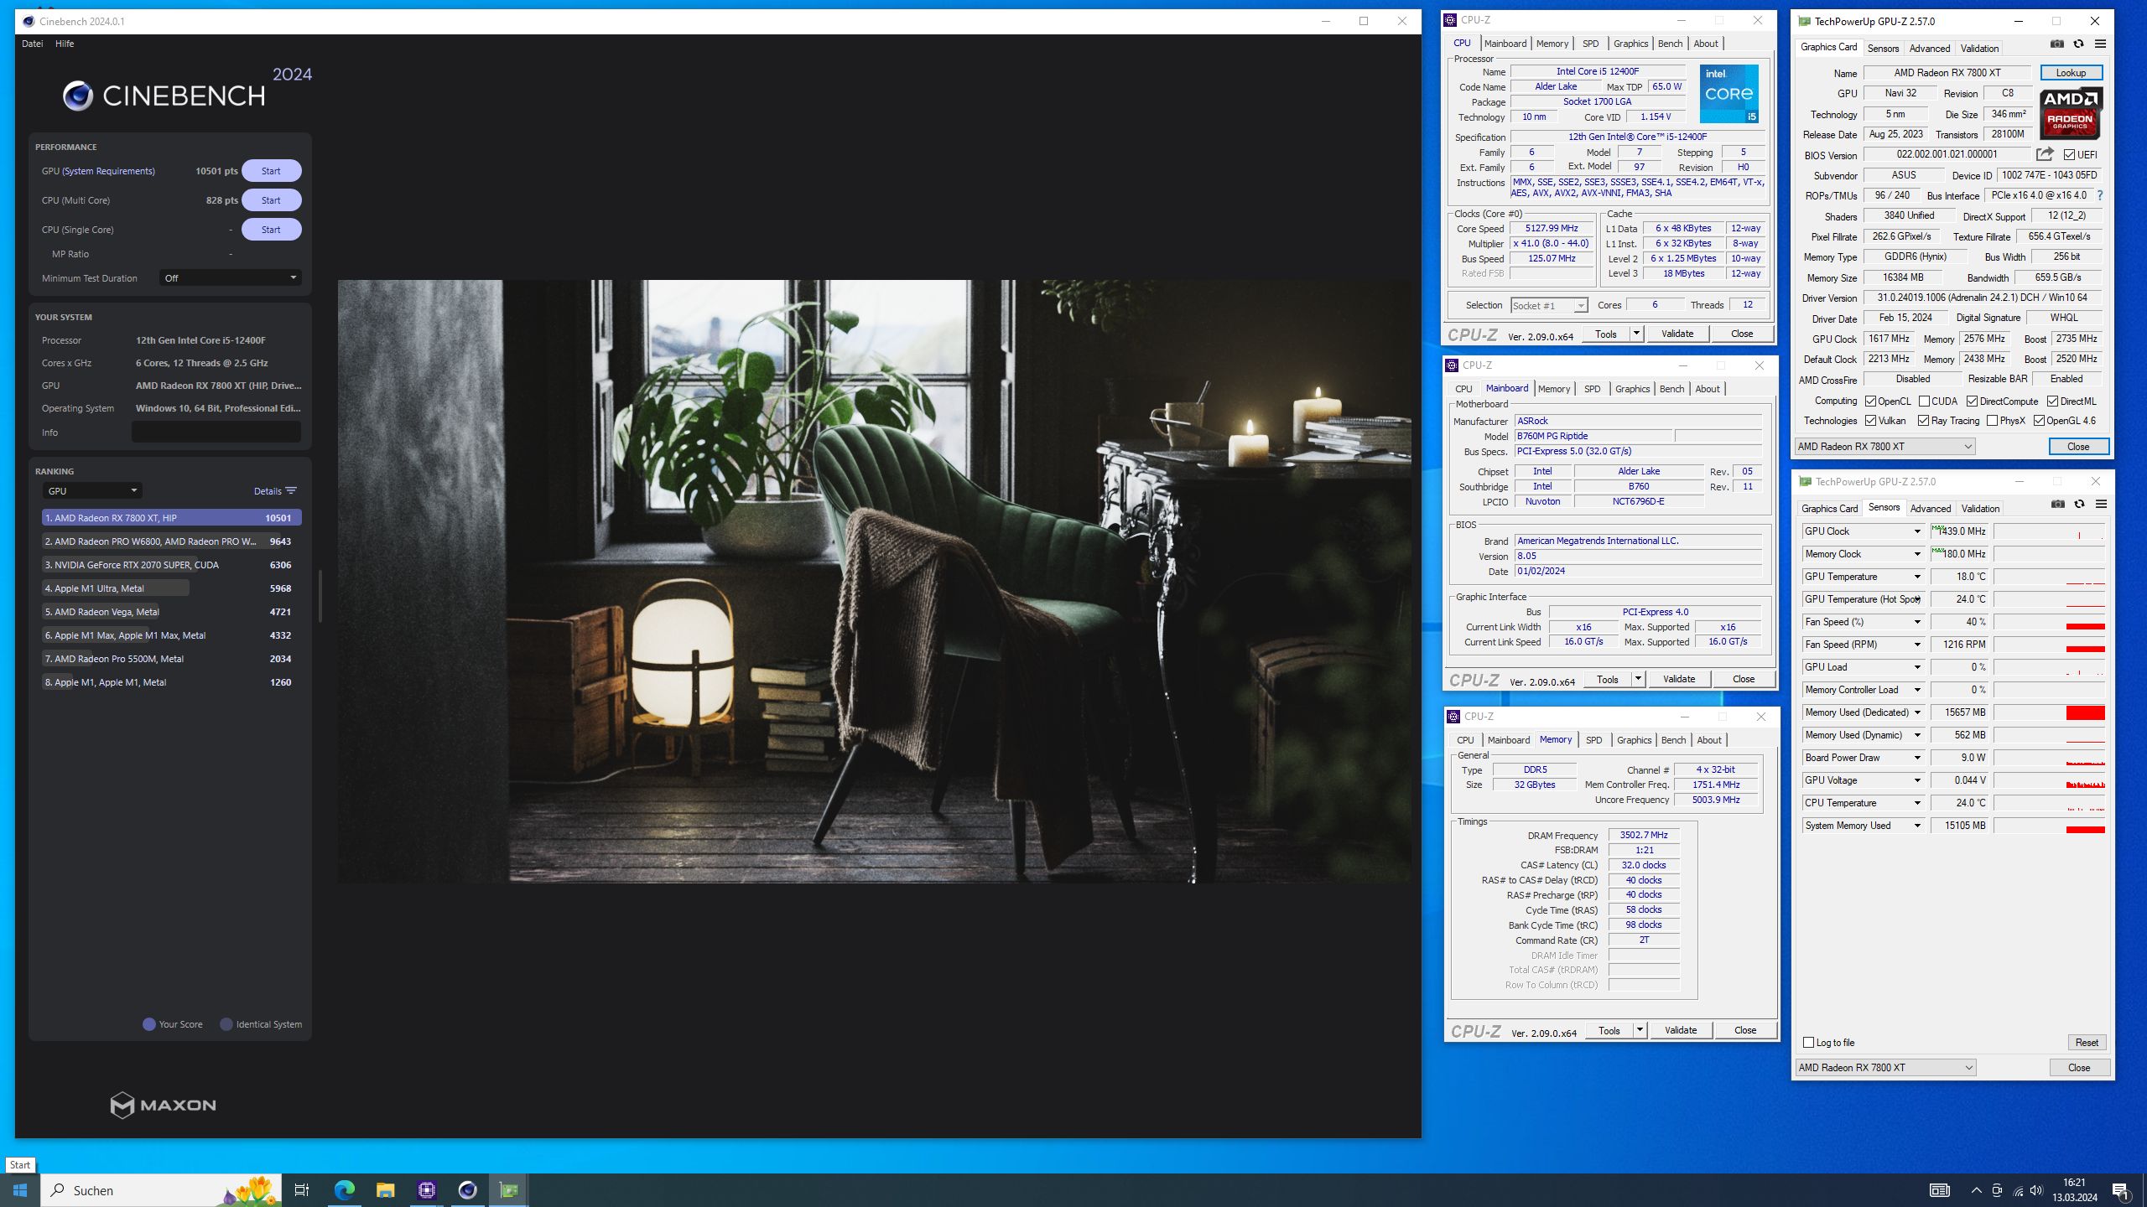This screenshot has height=1207, width=2147.
Task: Start the CPU (Single Core) benchmark
Action: pos(271,230)
